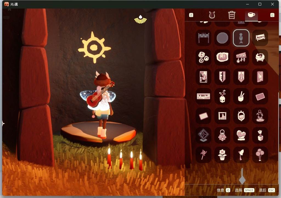Select the dark pink flat card prop
The width and height of the screenshot is (281, 198).
click(x=260, y=96)
